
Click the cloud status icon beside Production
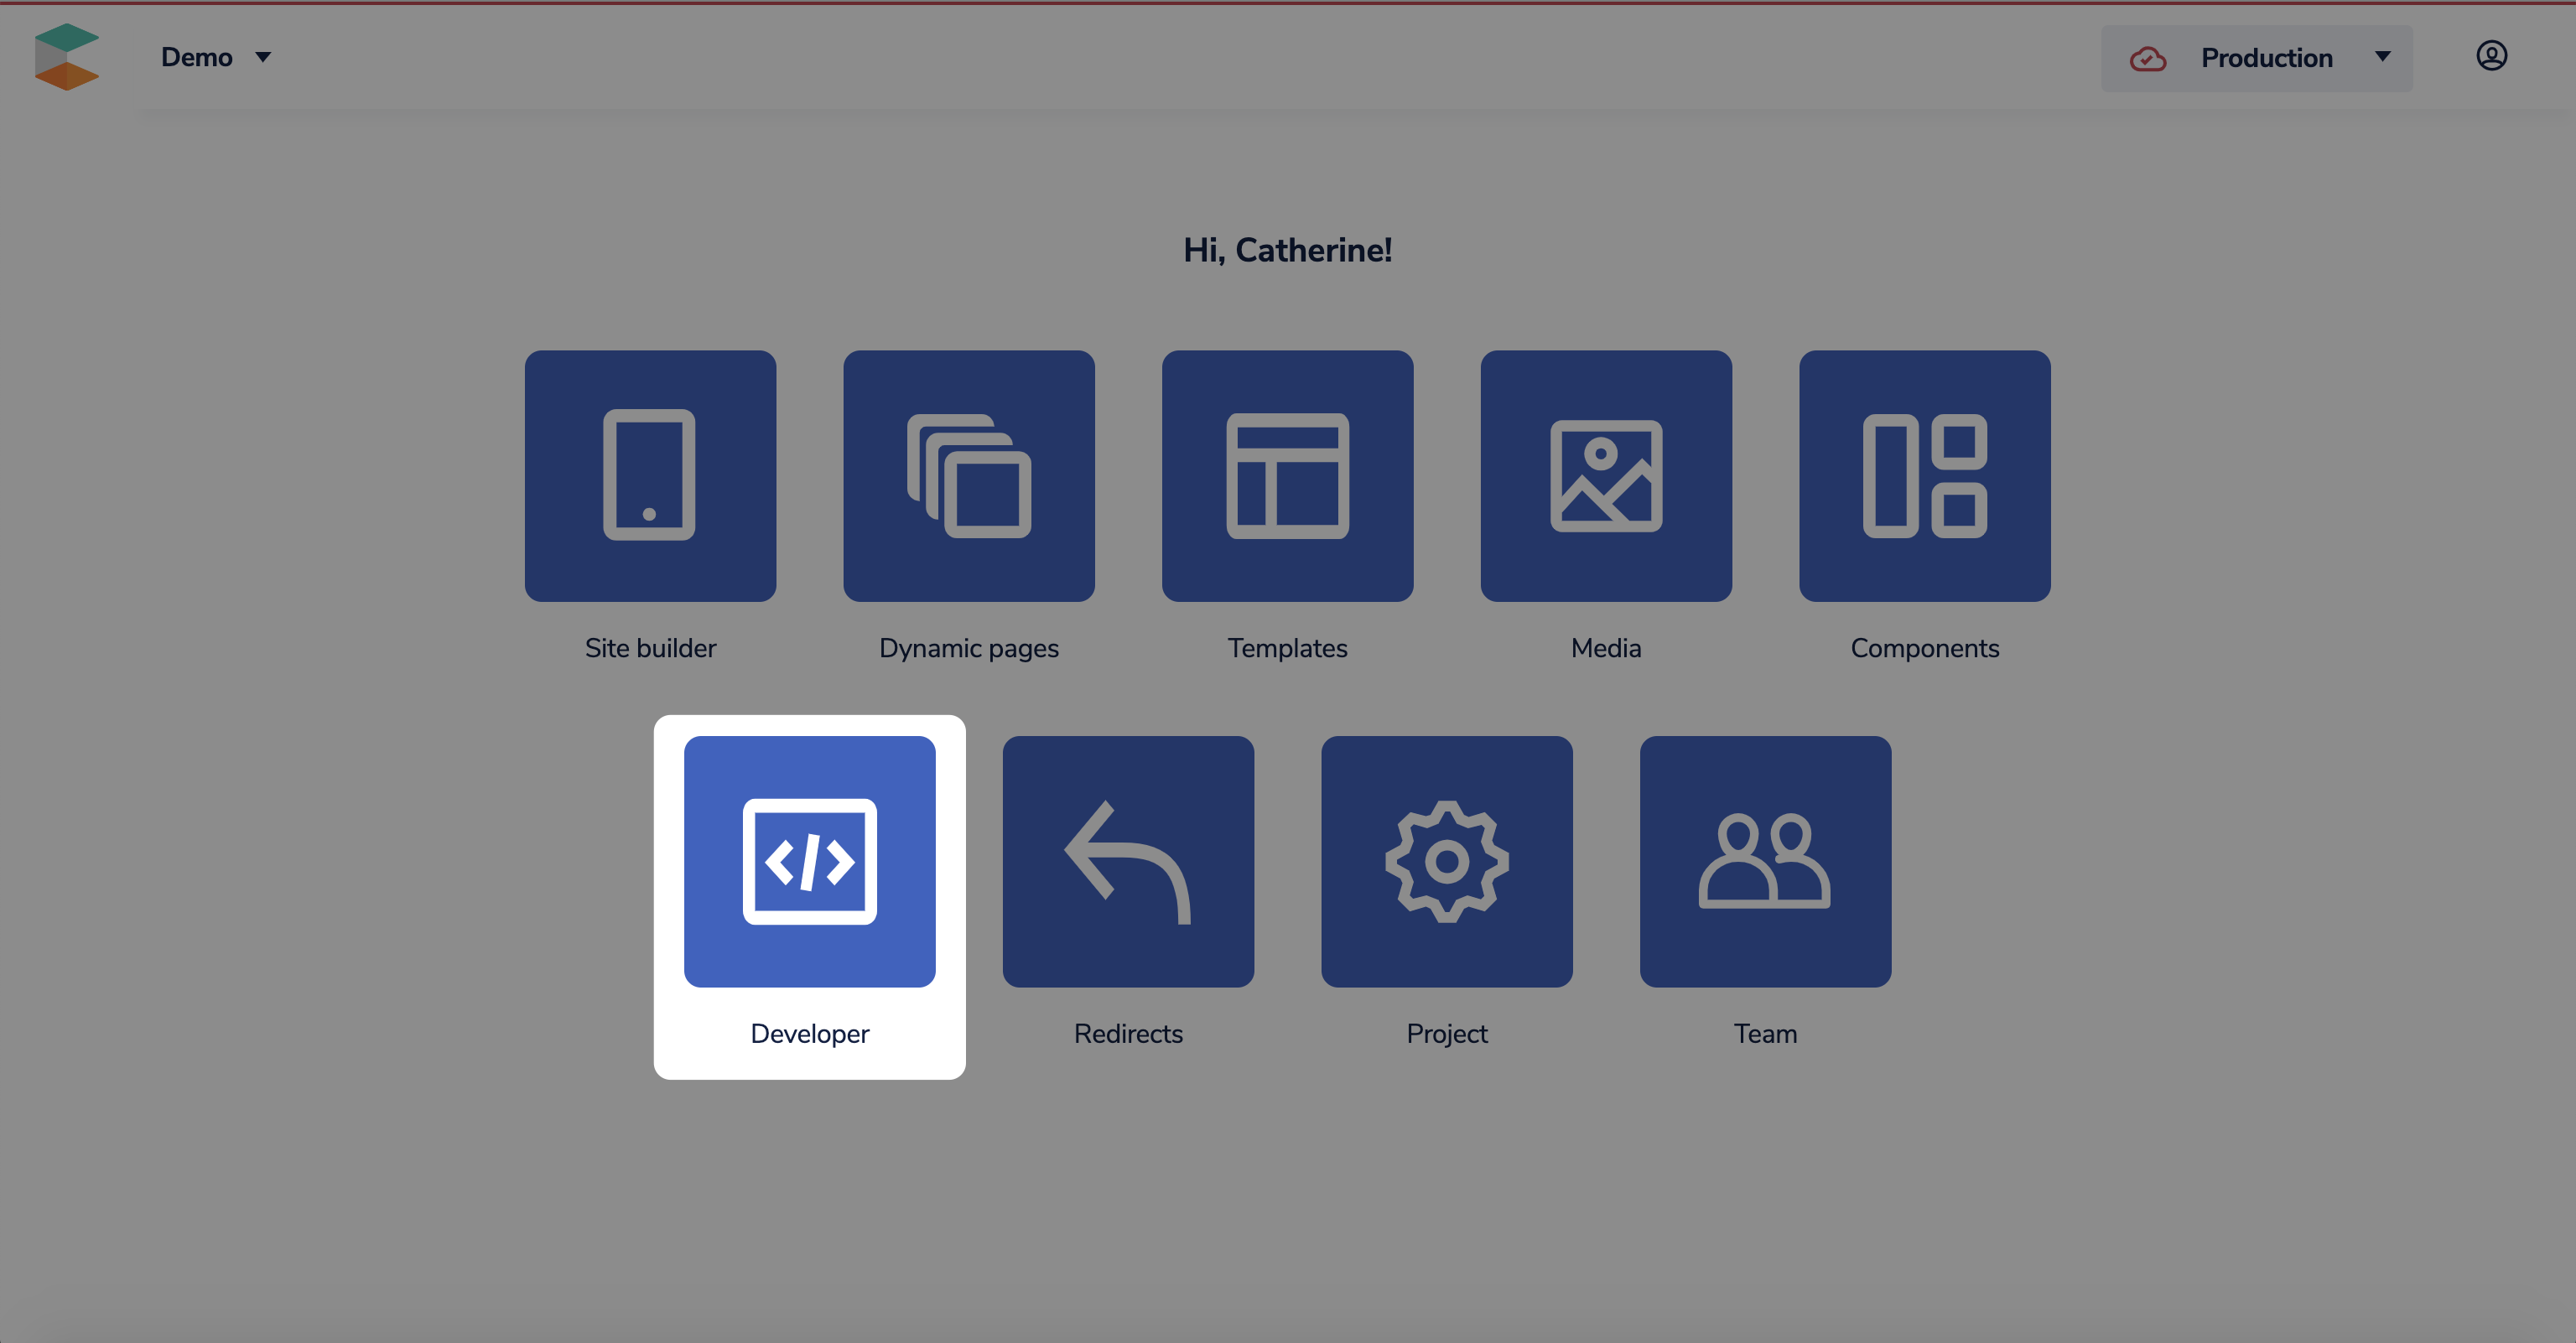(x=2147, y=59)
